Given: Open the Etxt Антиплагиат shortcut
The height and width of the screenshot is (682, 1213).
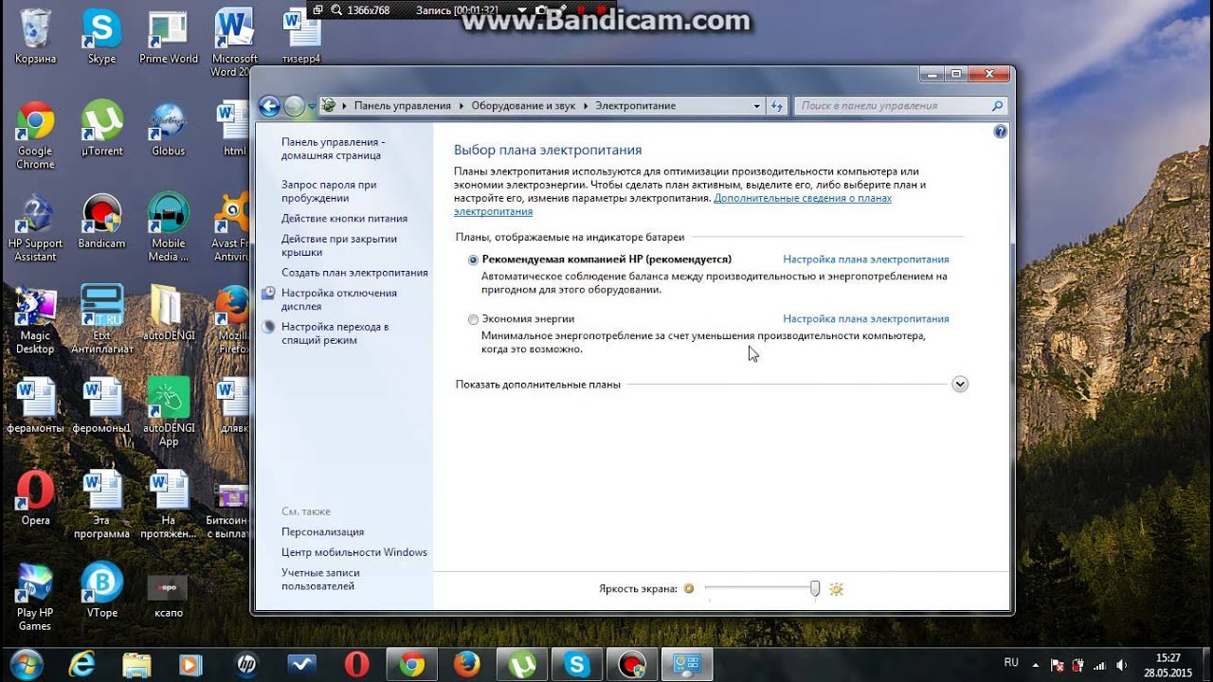Looking at the screenshot, I should pyautogui.click(x=101, y=320).
